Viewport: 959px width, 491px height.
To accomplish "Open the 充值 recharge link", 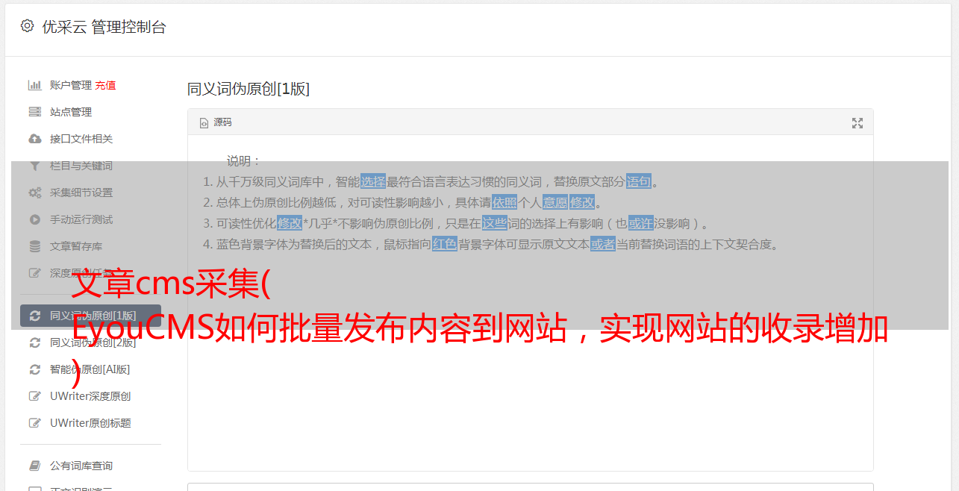I will 105,85.
